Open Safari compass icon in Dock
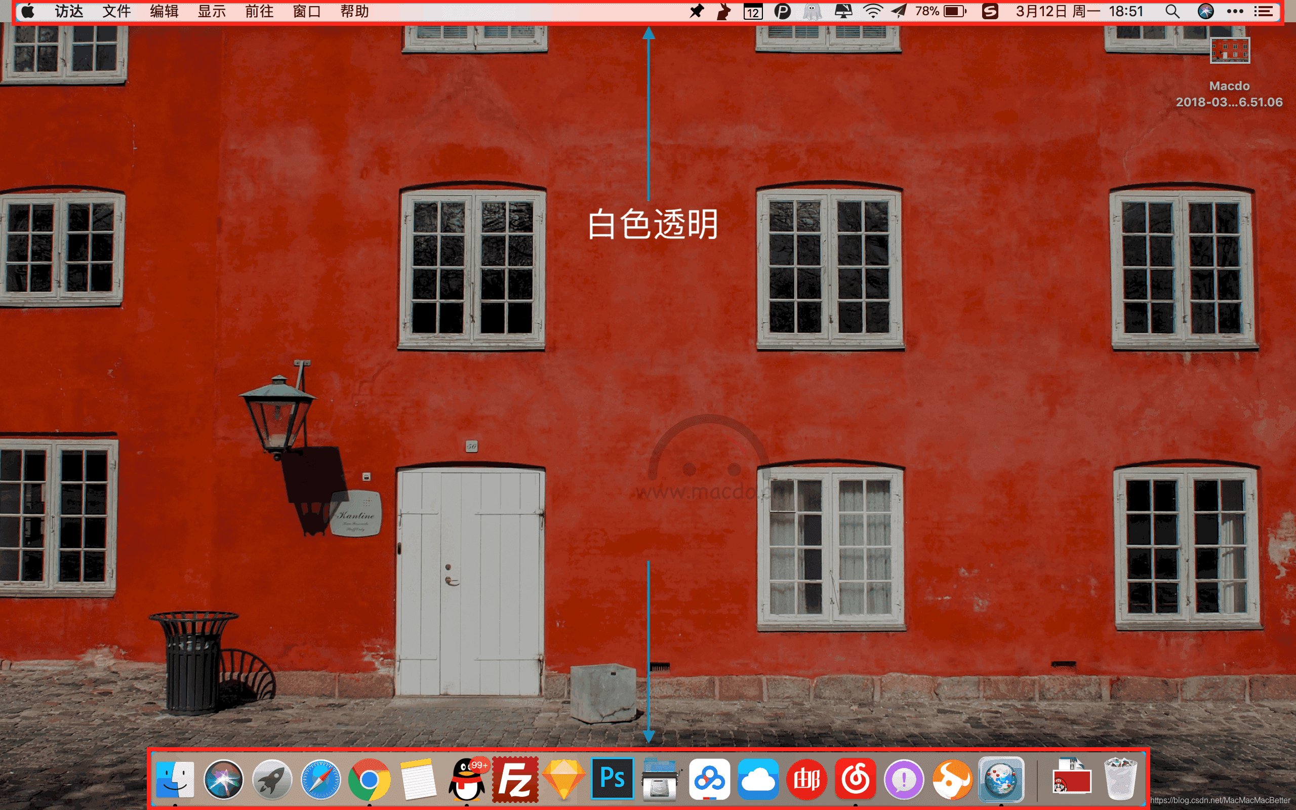 [x=320, y=780]
